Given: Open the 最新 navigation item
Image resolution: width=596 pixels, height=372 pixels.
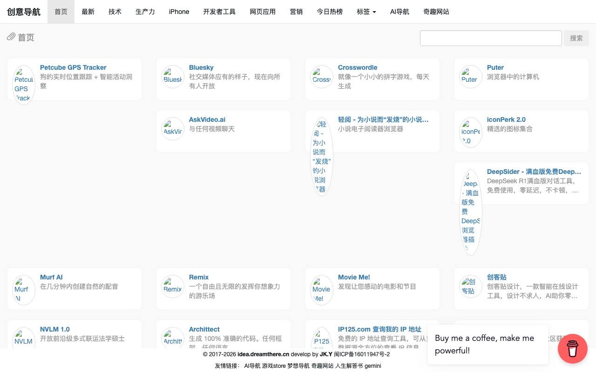Looking at the screenshot, I should 88,12.
